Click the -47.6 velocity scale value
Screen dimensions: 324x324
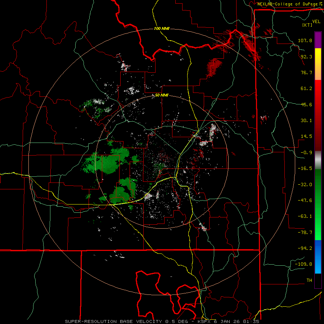(x=305, y=201)
